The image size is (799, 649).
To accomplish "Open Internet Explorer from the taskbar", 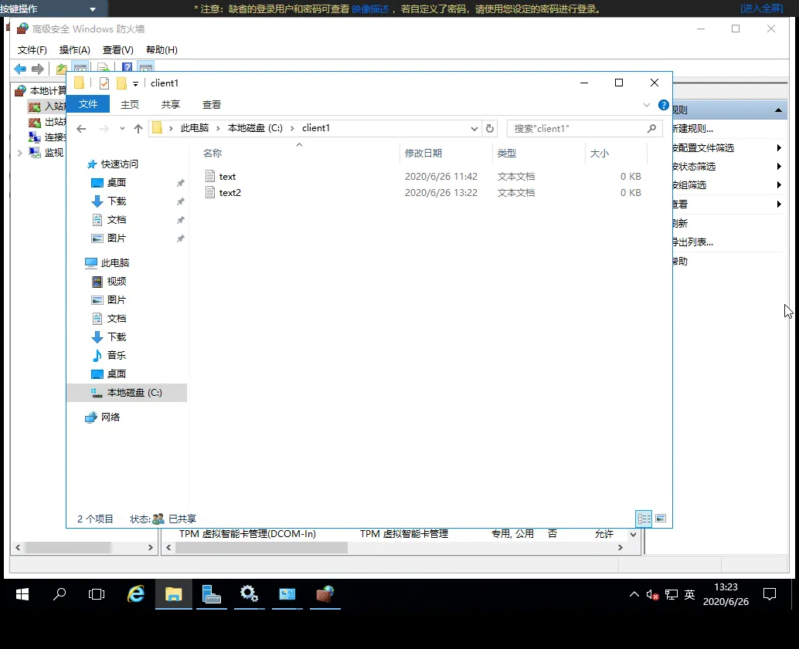I will (x=135, y=594).
